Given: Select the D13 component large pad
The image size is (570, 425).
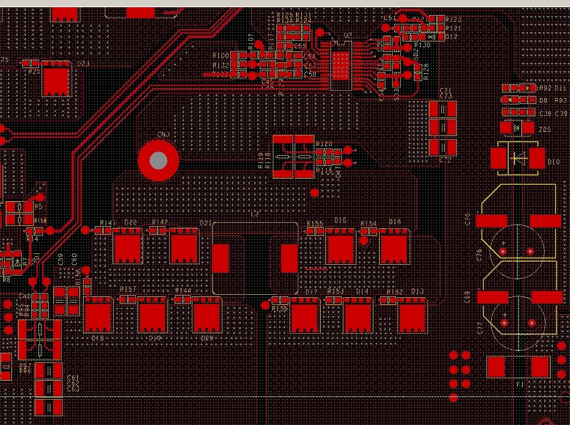Looking at the screenshot, I should [x=412, y=318].
